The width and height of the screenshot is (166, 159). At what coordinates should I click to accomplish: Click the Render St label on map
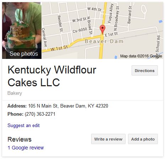60,23
